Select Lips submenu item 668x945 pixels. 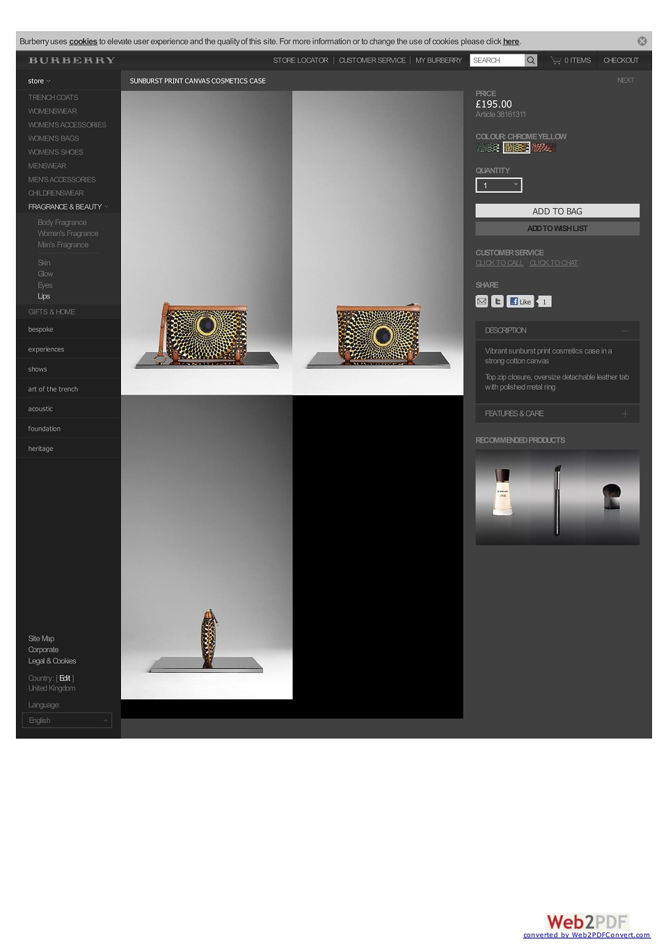tap(44, 296)
